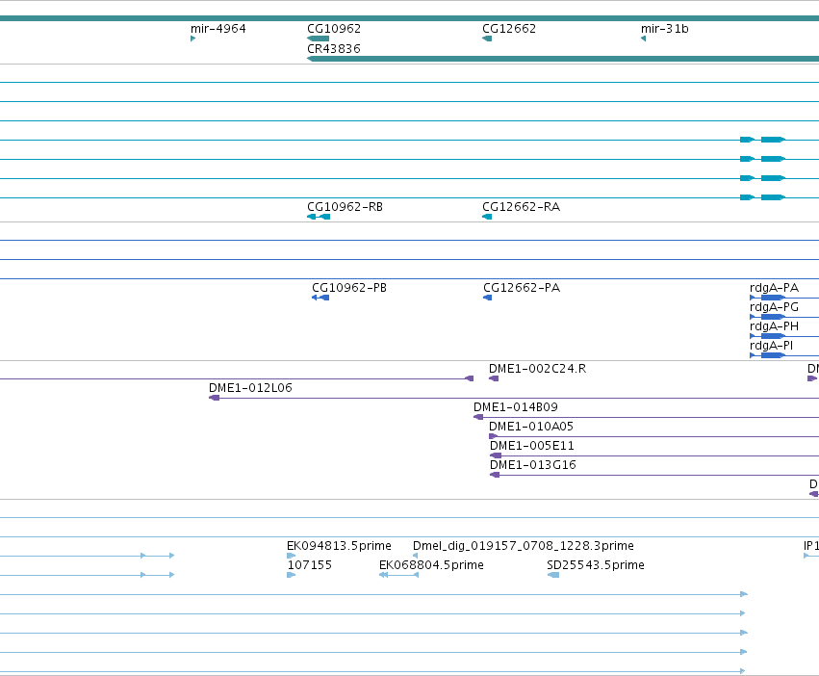Select protein label CG12662-PA

[x=522, y=288]
